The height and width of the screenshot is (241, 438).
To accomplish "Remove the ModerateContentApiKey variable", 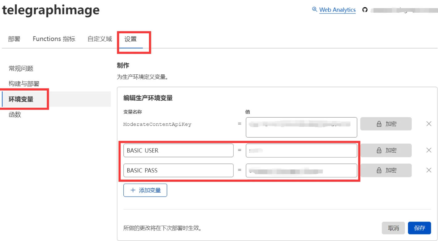I will pos(429,124).
